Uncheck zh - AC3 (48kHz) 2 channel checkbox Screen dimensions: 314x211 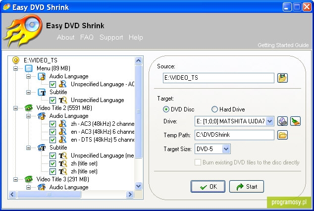(52, 124)
